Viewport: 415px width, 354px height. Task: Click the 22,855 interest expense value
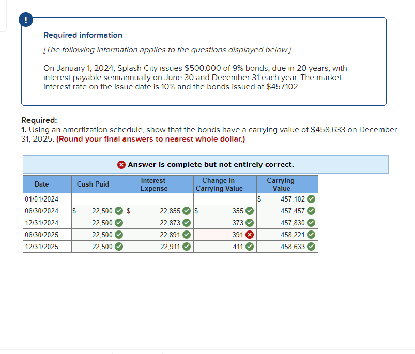pyautogui.click(x=170, y=211)
